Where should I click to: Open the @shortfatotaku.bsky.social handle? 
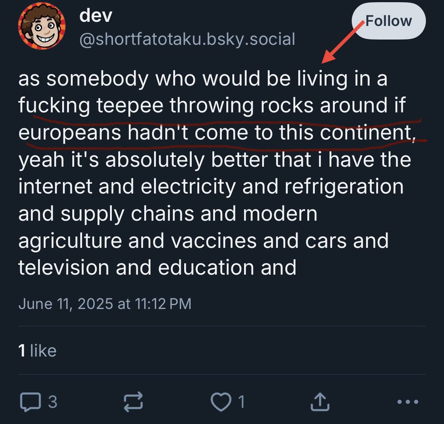187,39
